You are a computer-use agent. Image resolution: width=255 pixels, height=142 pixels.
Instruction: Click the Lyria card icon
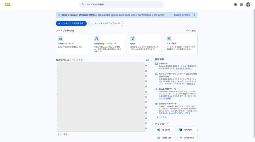[133, 39]
